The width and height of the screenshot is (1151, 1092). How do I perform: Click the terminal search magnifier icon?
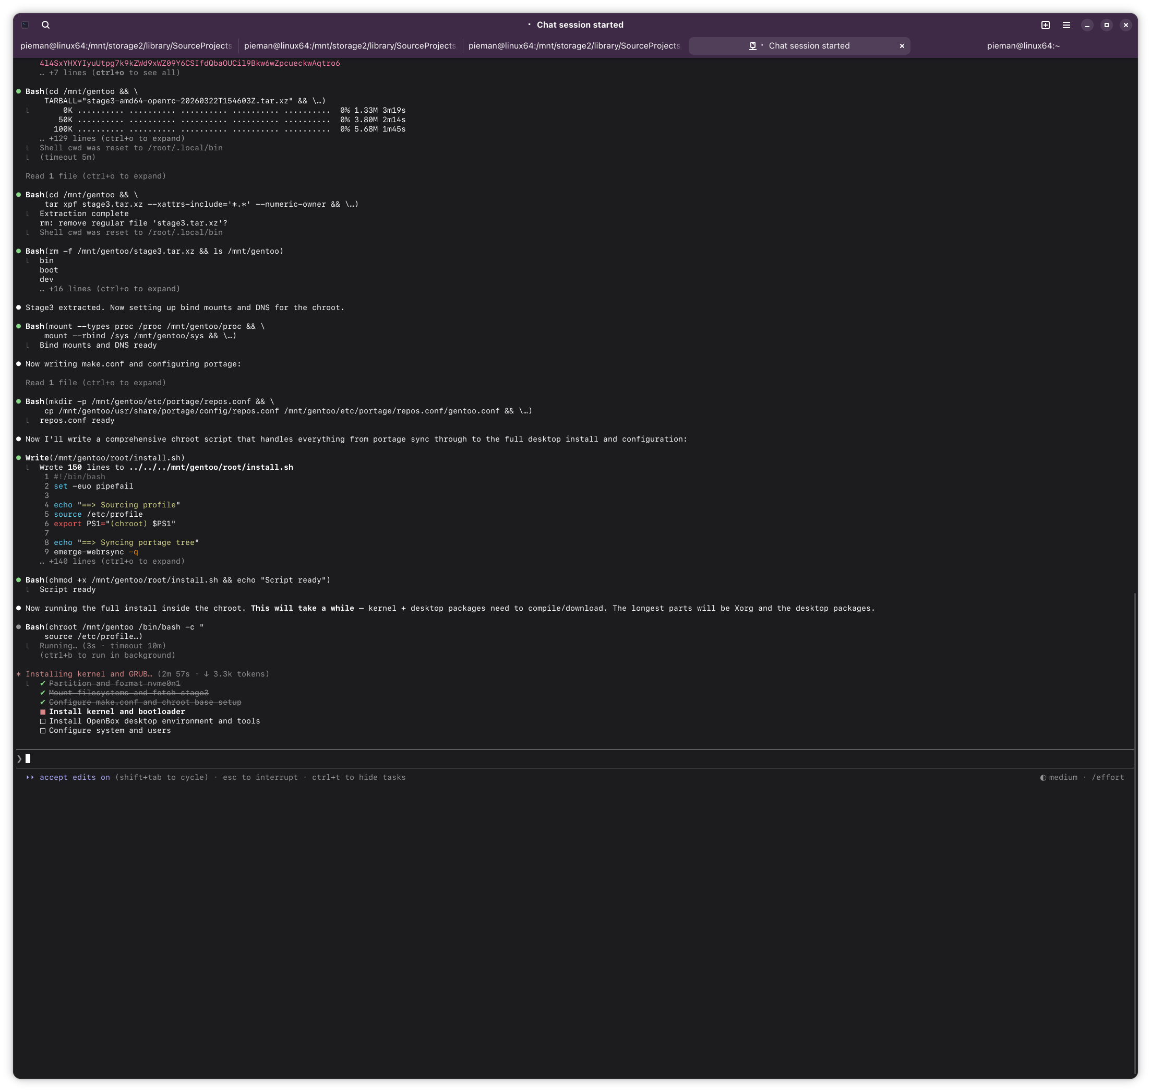45,25
